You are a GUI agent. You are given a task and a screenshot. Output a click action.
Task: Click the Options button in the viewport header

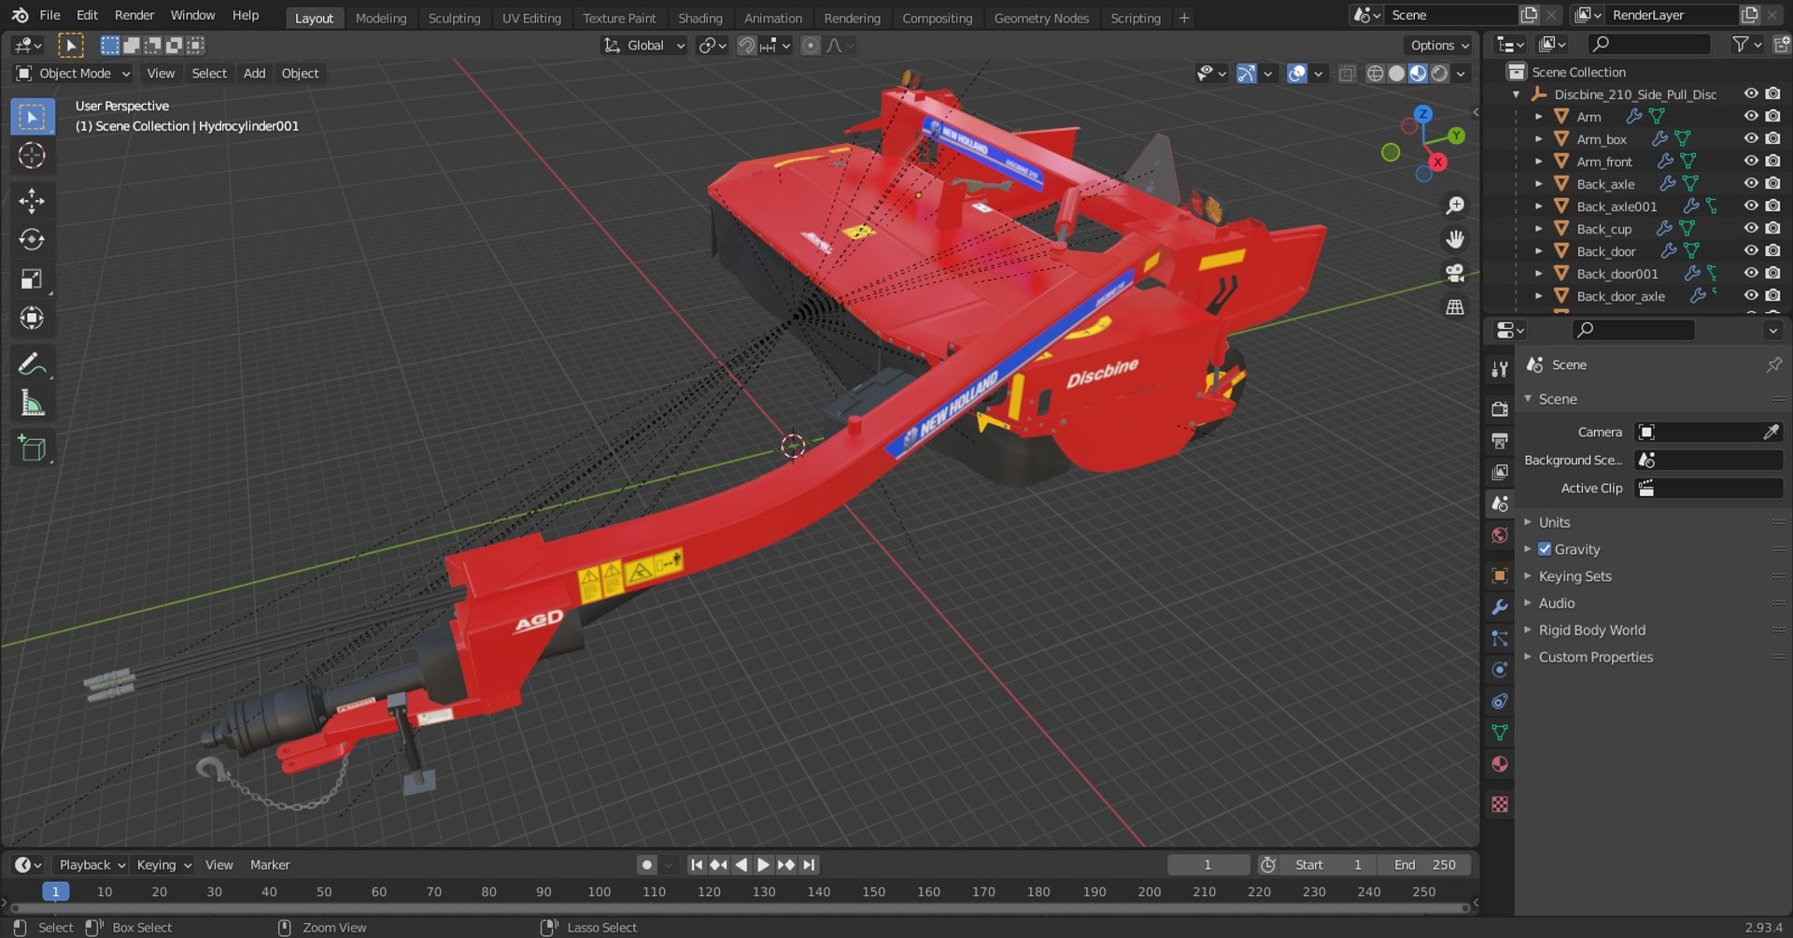click(1439, 45)
